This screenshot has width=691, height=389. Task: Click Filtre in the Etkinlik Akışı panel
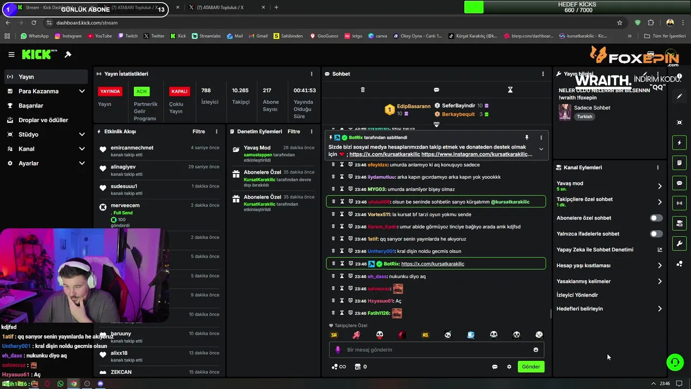pos(199,131)
